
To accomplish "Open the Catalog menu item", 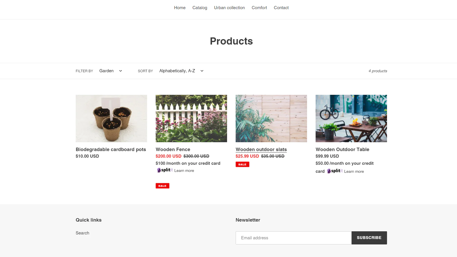I will coord(200,8).
